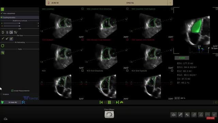The height and width of the screenshot is (123, 218).
Task: Expand the top banner dropdown arrow
Action: pos(170,3)
